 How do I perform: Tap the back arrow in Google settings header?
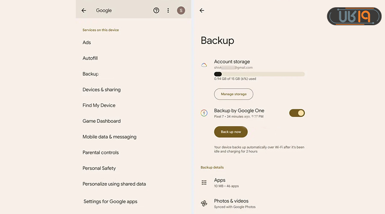click(84, 11)
